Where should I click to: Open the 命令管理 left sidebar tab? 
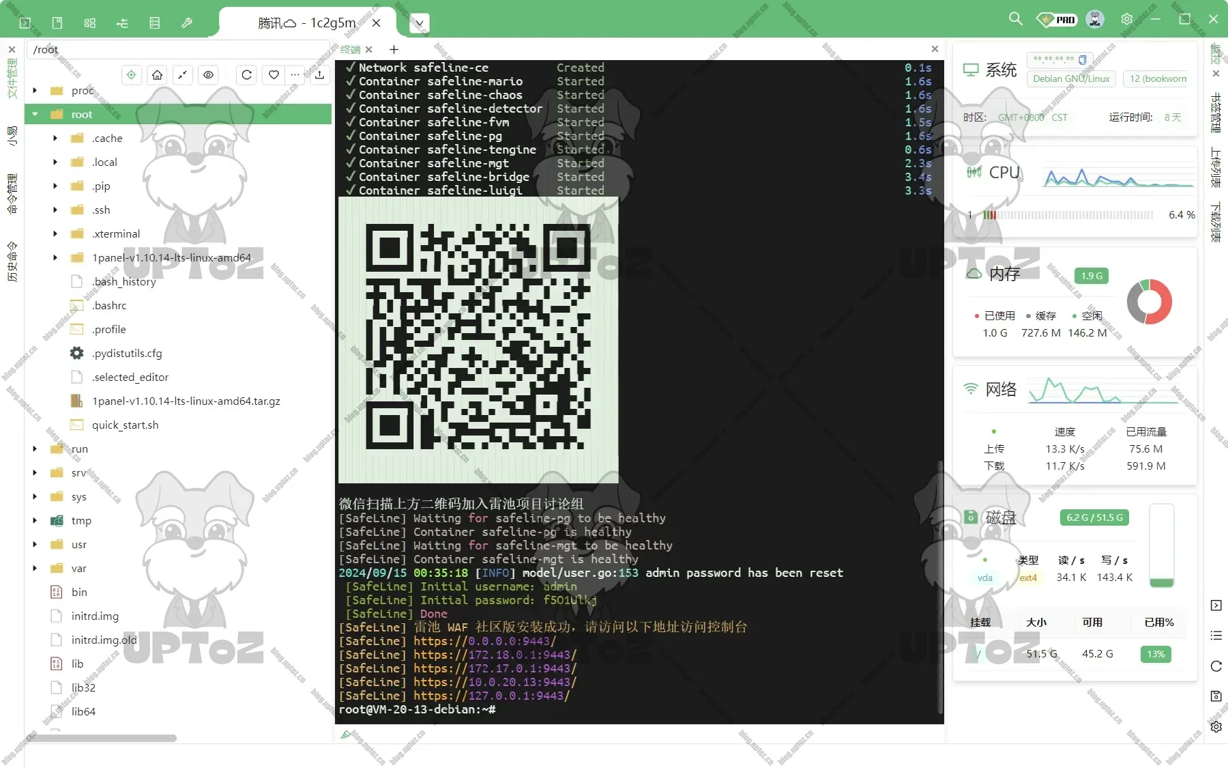click(12, 194)
